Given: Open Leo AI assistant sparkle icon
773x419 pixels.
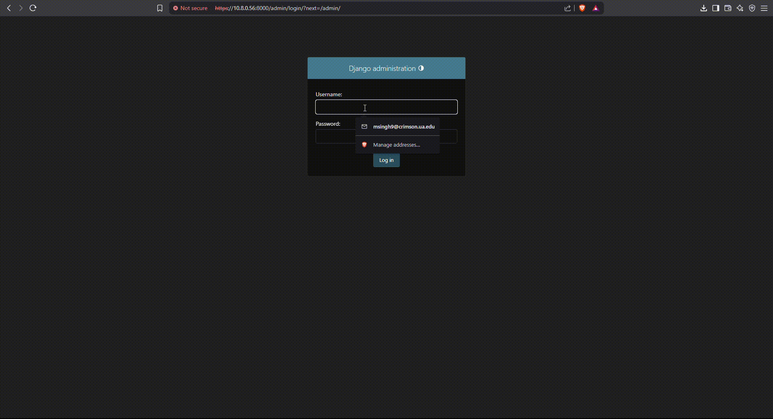Looking at the screenshot, I should [740, 8].
